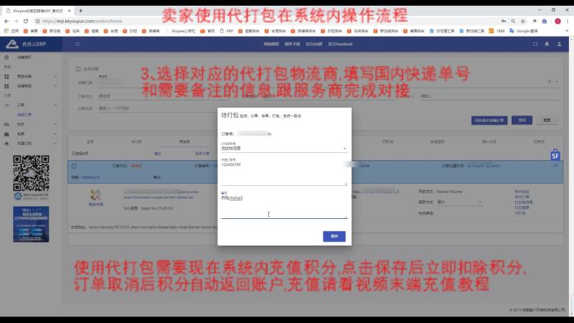Click the home icon sidebar item
The image size is (574, 323).
[6, 144]
